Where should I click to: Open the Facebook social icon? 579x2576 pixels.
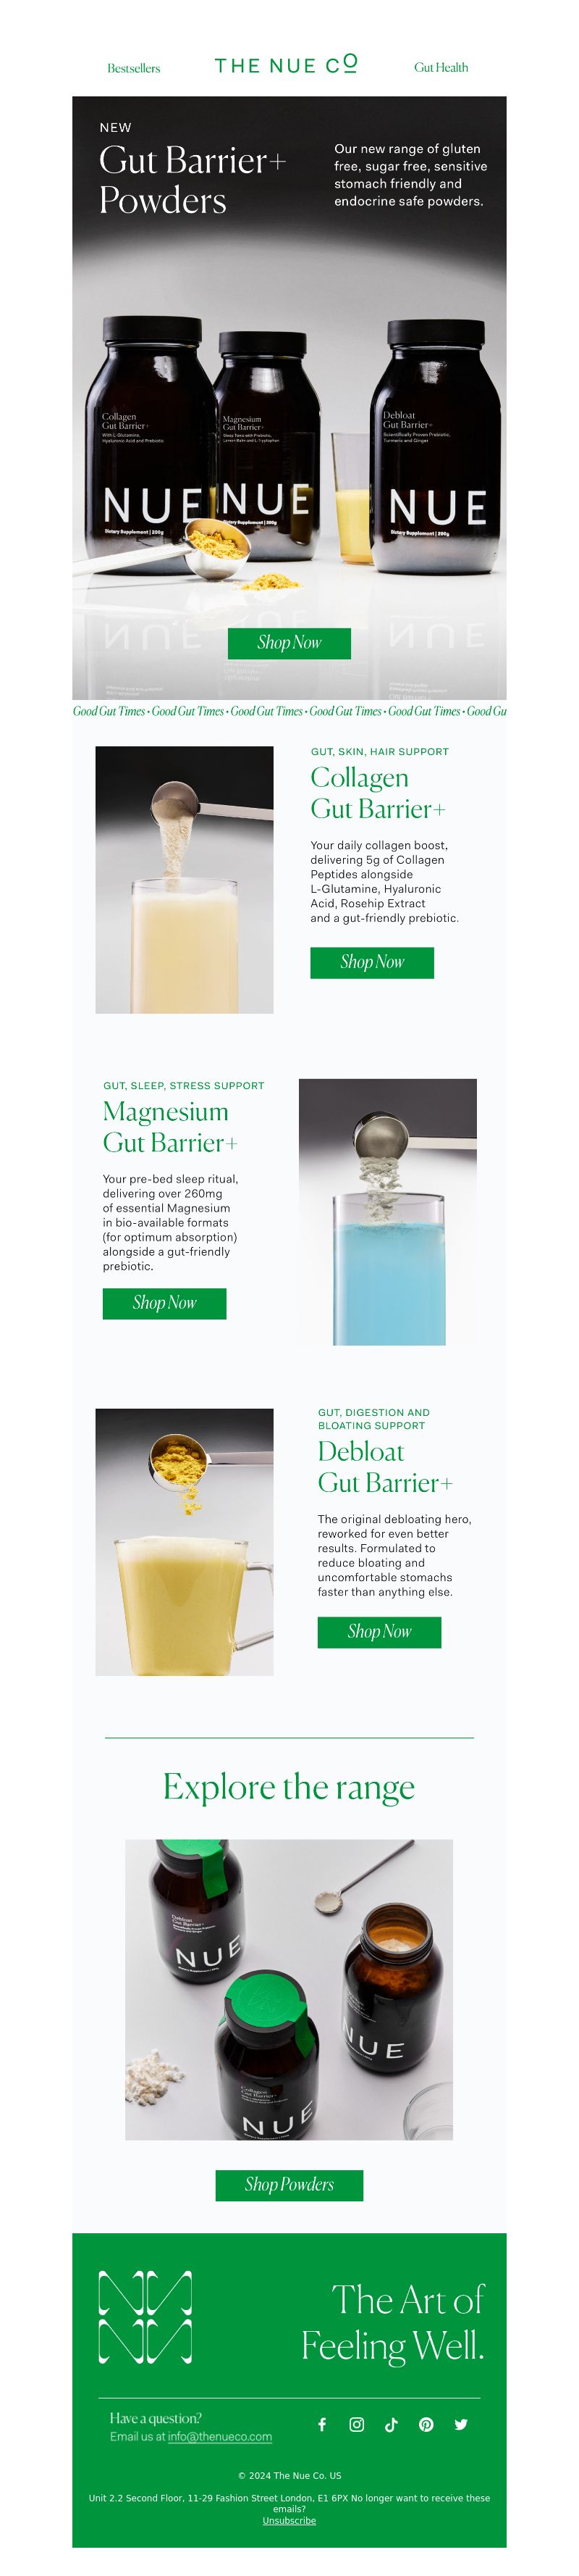click(x=321, y=2424)
